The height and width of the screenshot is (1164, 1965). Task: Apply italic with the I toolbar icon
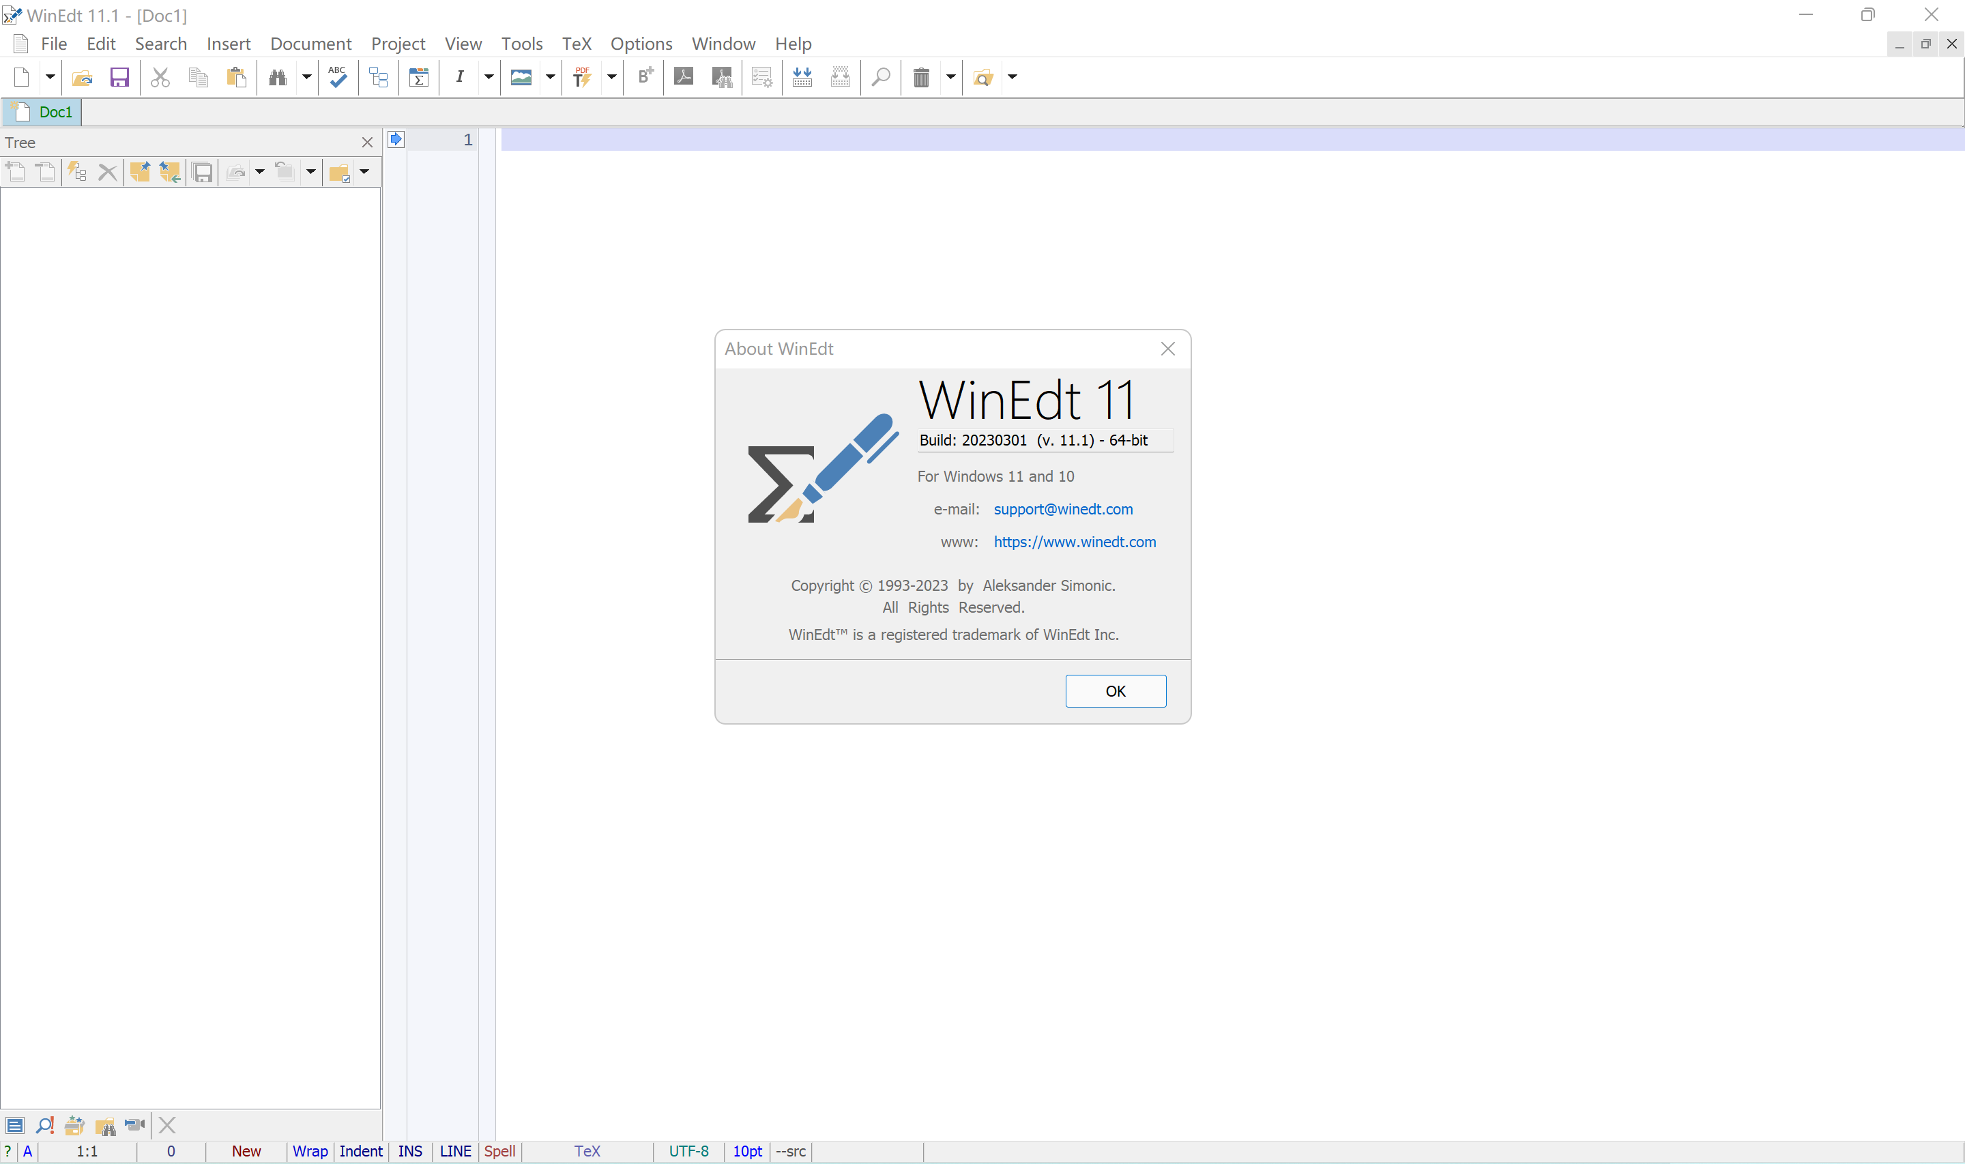[461, 77]
